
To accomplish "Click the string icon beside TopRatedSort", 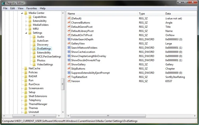I will 69,77.
